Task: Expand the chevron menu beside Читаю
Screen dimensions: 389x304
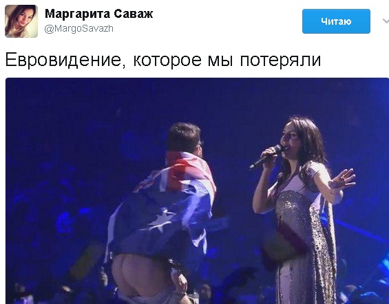Action: point(386,21)
